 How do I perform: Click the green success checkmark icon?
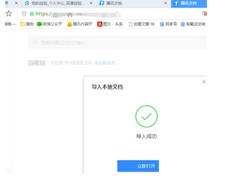(147, 116)
